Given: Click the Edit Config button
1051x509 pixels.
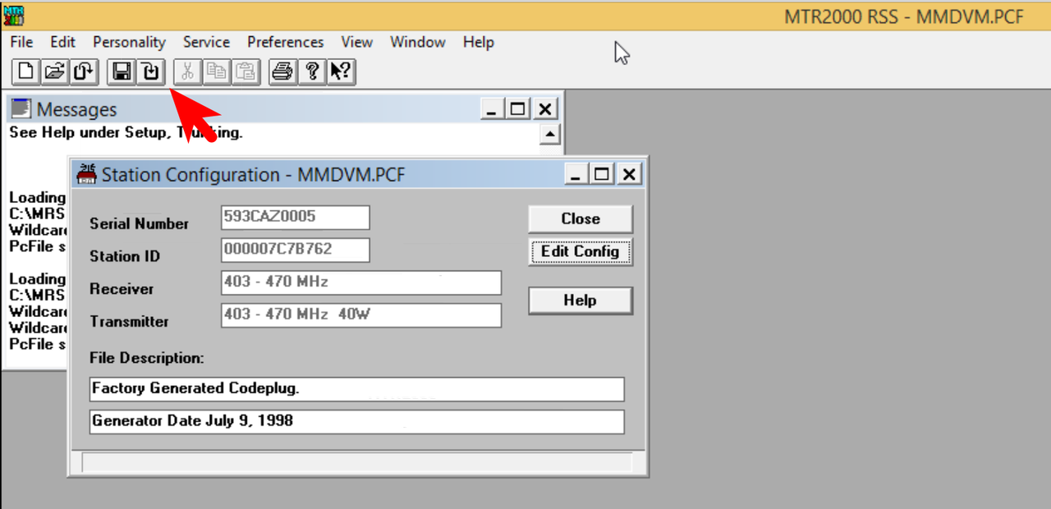Looking at the screenshot, I should coord(581,251).
